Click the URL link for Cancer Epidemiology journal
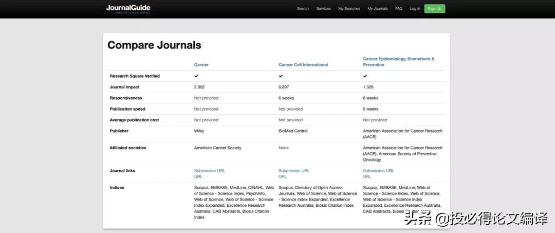 tap(367, 177)
